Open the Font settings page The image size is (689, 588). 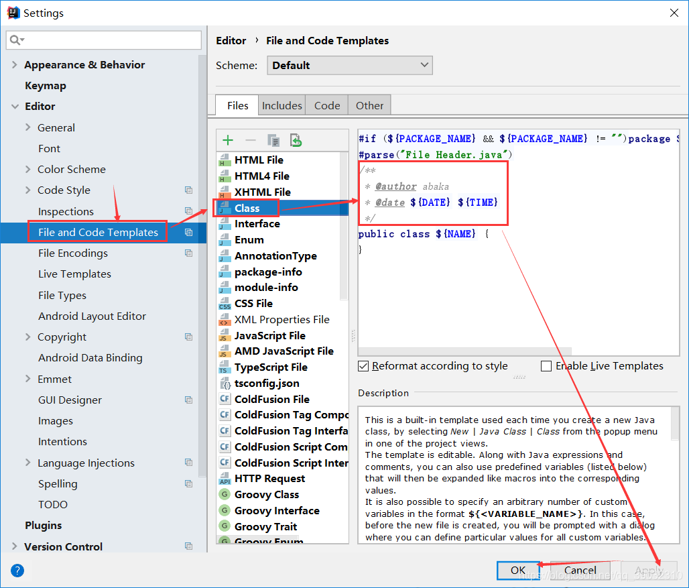[x=49, y=149]
